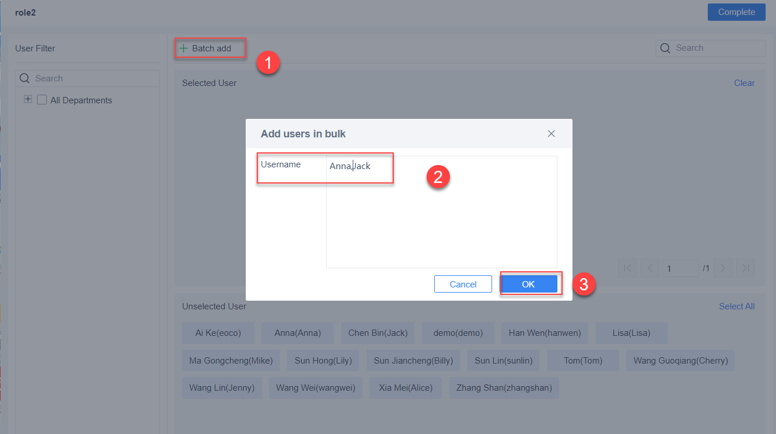Select All unselected users
Viewport: 776px width, 434px height.
(737, 306)
